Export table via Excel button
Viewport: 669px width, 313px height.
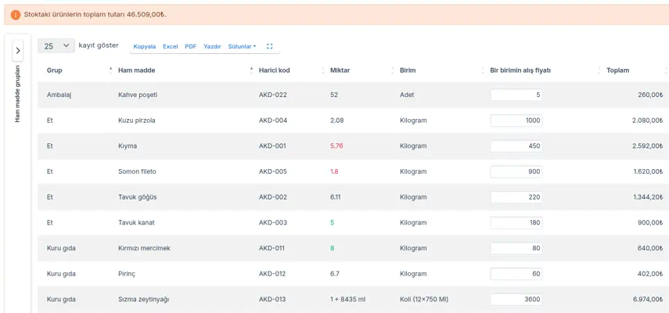click(171, 46)
